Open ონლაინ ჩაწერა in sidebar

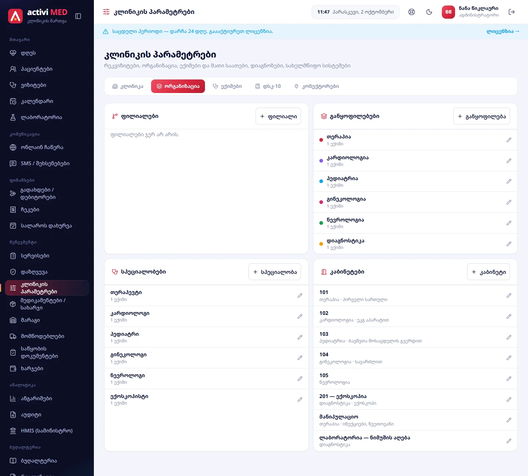(x=47, y=147)
